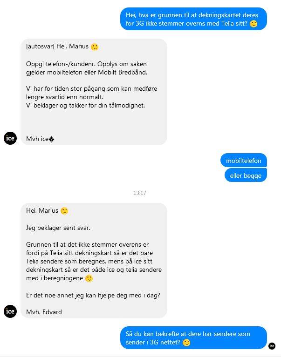
Task: Click the smiley after 'med i beregningene'
Action: click(x=89, y=278)
